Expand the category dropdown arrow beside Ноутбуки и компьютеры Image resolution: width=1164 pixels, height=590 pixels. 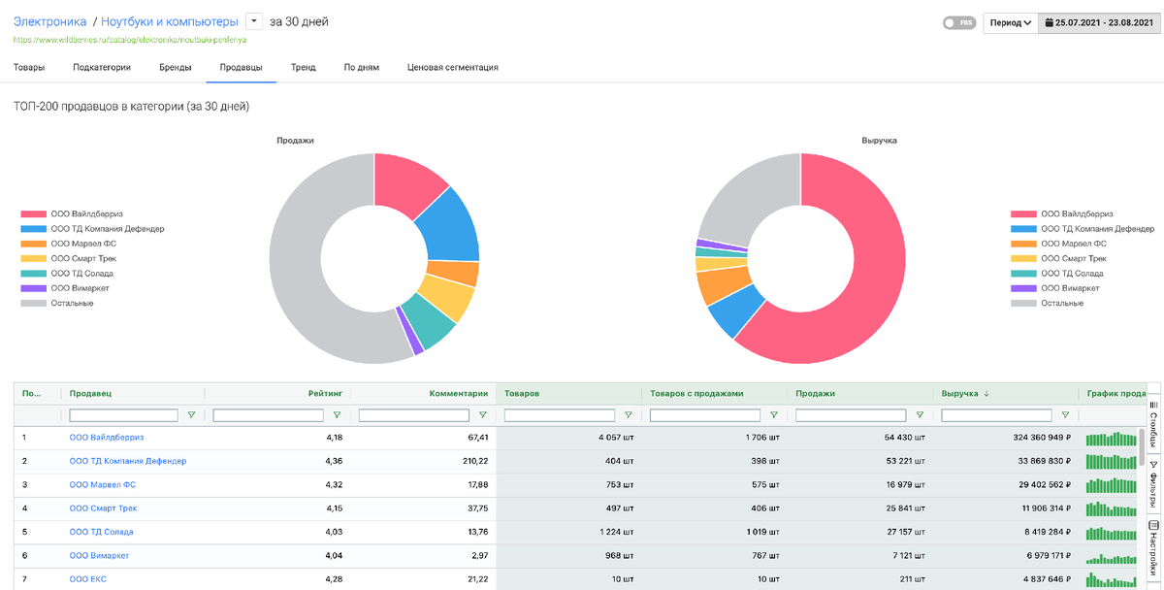(x=254, y=21)
